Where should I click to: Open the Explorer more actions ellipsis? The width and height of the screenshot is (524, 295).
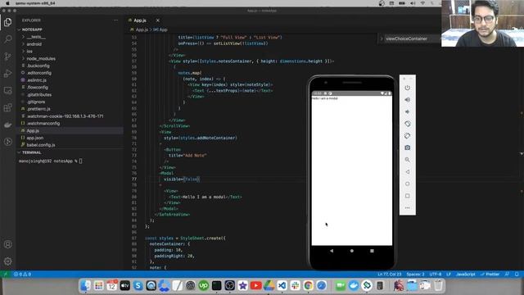(x=115, y=20)
